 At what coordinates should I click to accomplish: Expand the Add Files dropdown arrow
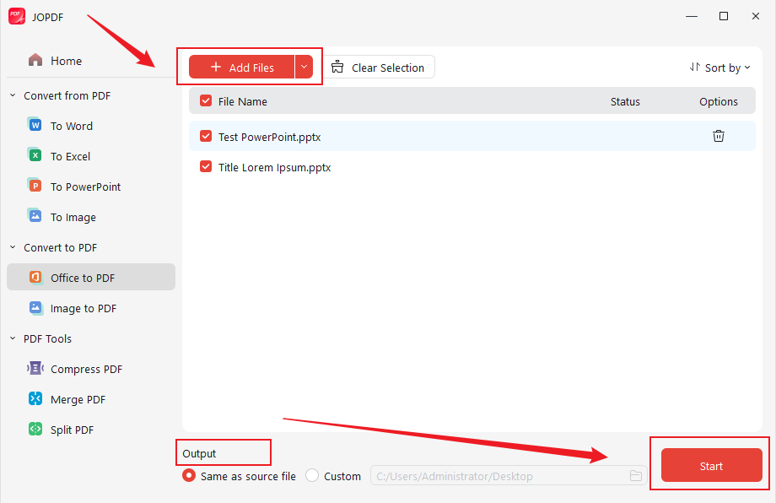[304, 65]
